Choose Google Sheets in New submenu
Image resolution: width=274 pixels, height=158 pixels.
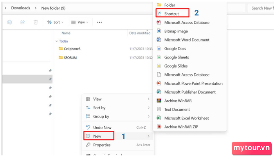[x=190, y=57]
